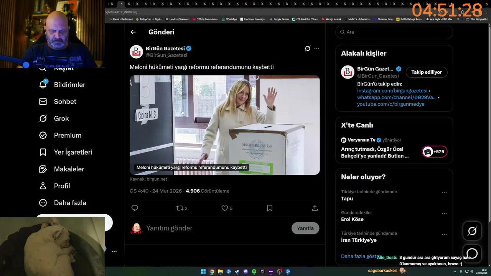Click the Yanıtla reply button

tap(305, 228)
